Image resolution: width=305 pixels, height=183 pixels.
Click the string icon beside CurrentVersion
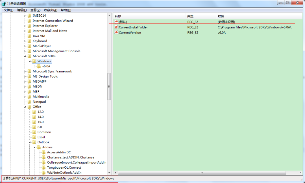(116, 32)
